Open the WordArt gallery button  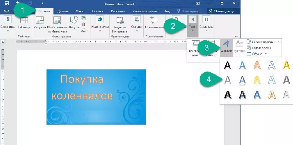point(226,48)
